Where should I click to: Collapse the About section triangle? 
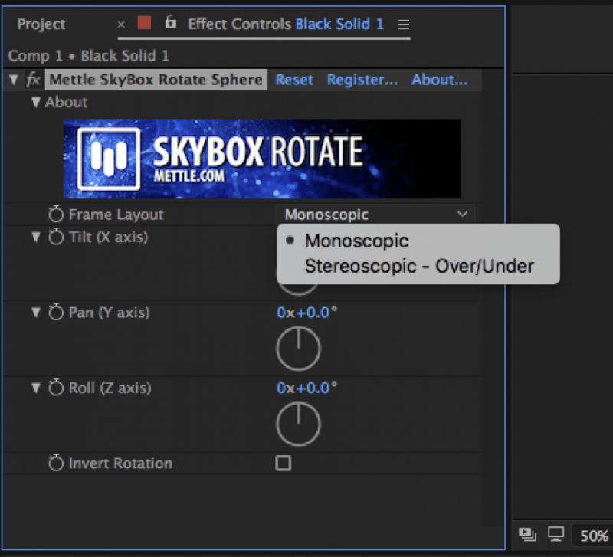click(x=35, y=103)
